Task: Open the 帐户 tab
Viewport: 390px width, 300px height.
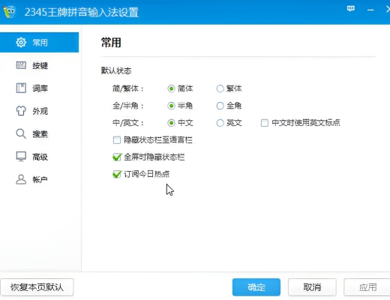Action: point(39,179)
